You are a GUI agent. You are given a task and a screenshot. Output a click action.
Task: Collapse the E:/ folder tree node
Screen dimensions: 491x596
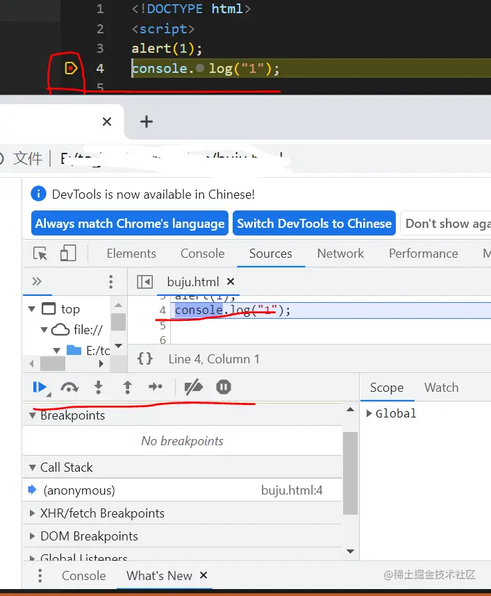coord(57,351)
